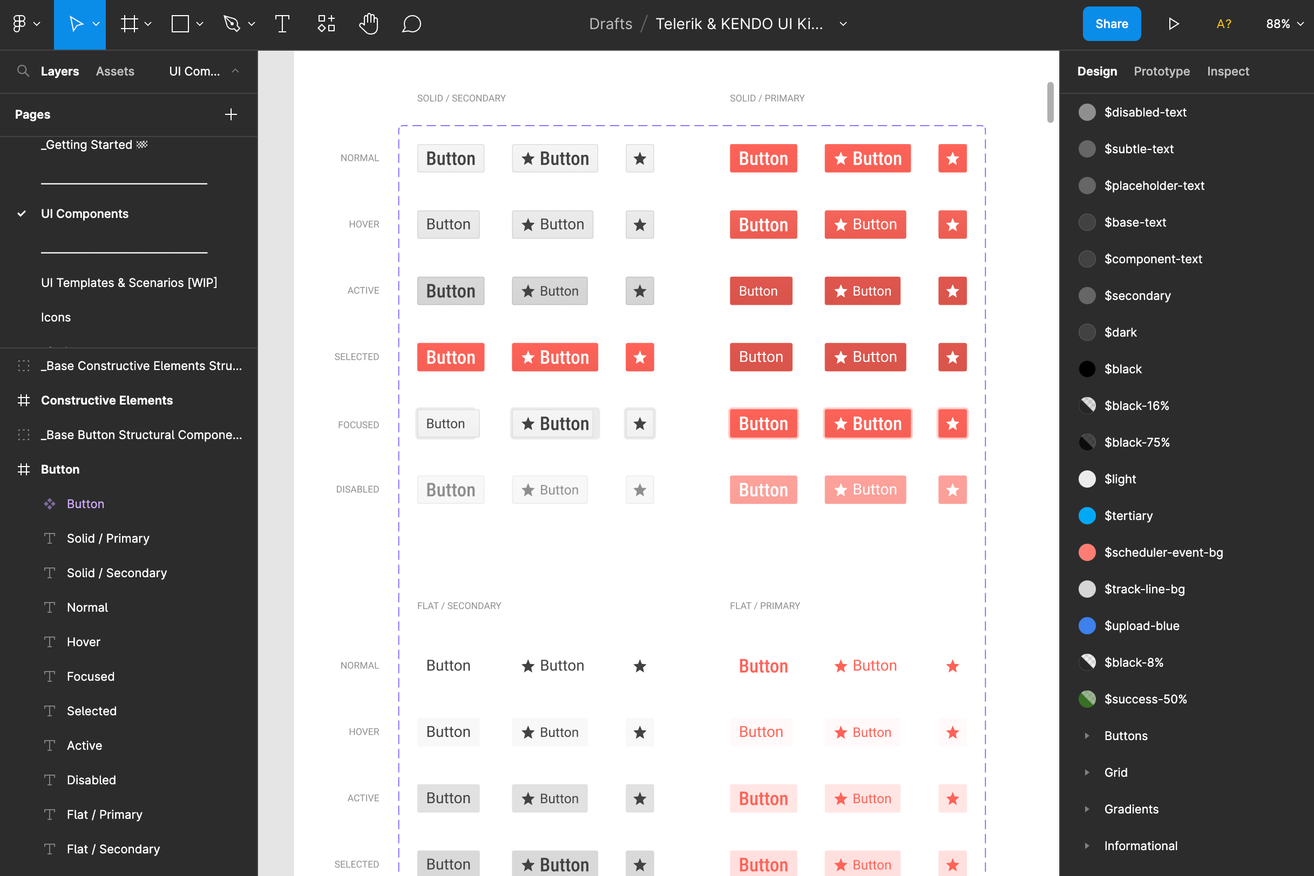1314x876 pixels.
Task: Click the $black-16% color swatch
Action: click(x=1087, y=406)
